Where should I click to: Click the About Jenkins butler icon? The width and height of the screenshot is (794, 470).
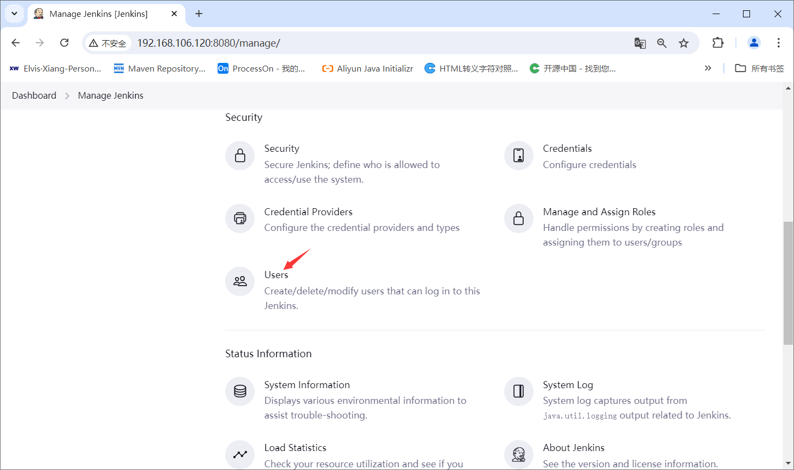pos(519,454)
